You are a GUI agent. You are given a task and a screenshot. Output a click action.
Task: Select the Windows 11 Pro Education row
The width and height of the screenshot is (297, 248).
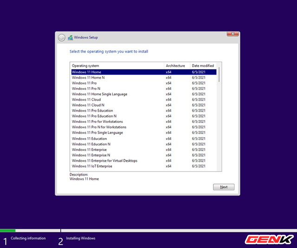[144, 110]
